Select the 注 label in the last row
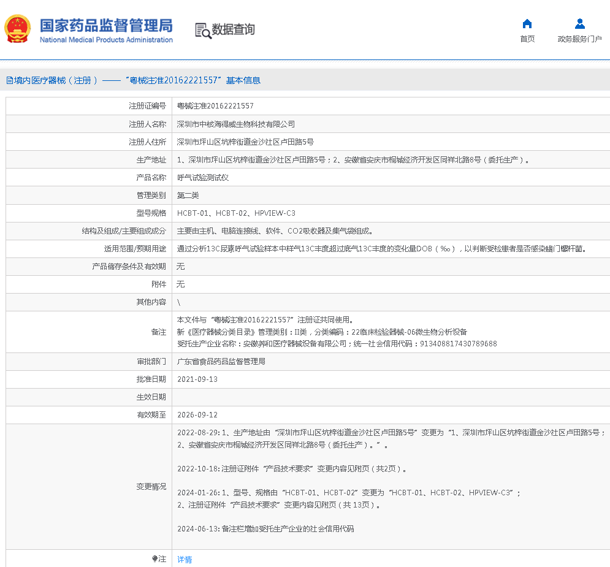Image resolution: width=610 pixels, height=567 pixels. 159,559
